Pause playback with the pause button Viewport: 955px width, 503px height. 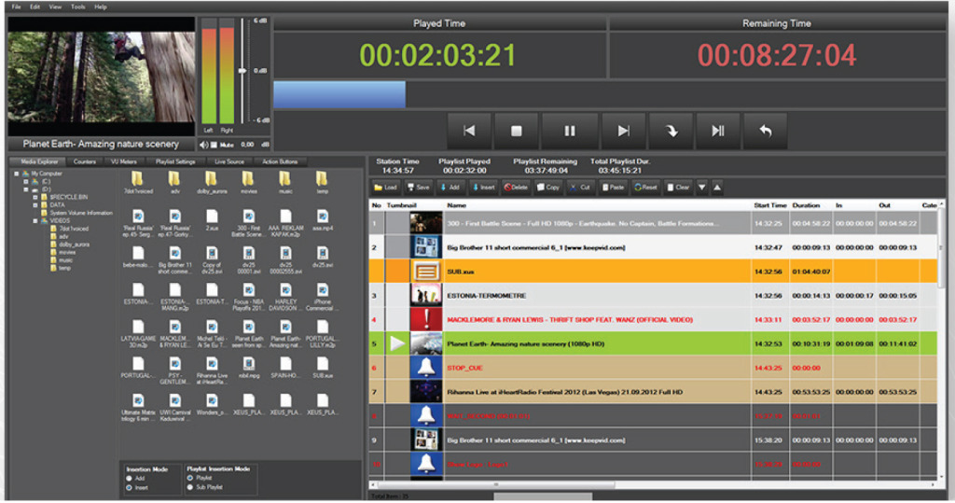[x=570, y=132]
